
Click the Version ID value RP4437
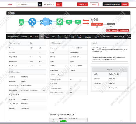tap(24, 81)
